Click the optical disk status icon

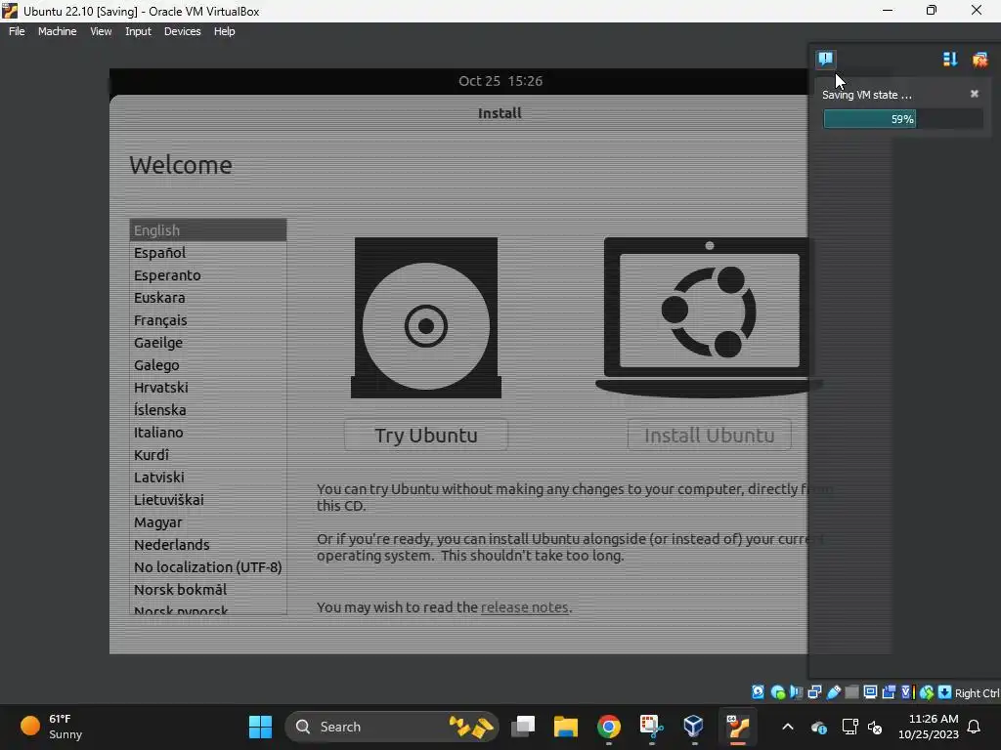[x=777, y=692]
